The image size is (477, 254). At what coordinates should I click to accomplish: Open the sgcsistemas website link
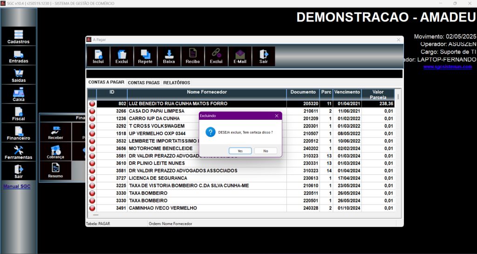pos(448,67)
